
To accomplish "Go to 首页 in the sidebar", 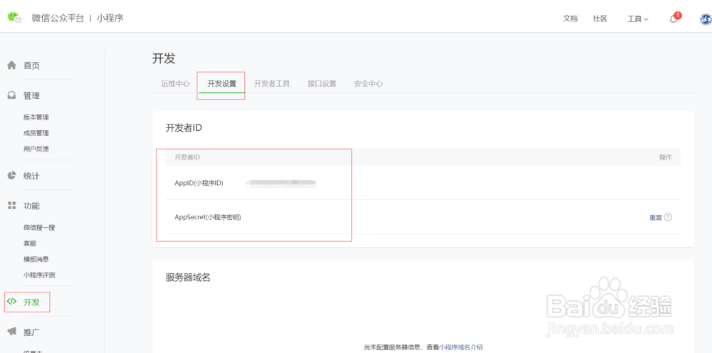I will (31, 65).
